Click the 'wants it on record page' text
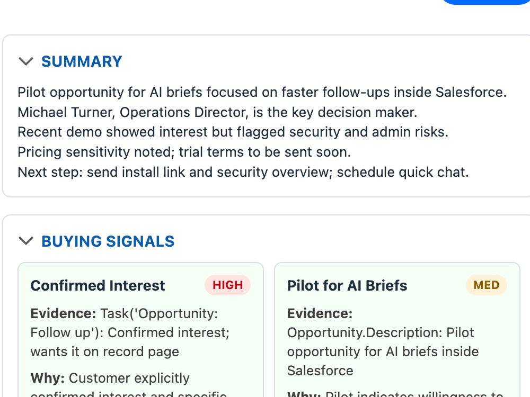Image resolution: width=530 pixels, height=397 pixels. point(104,352)
